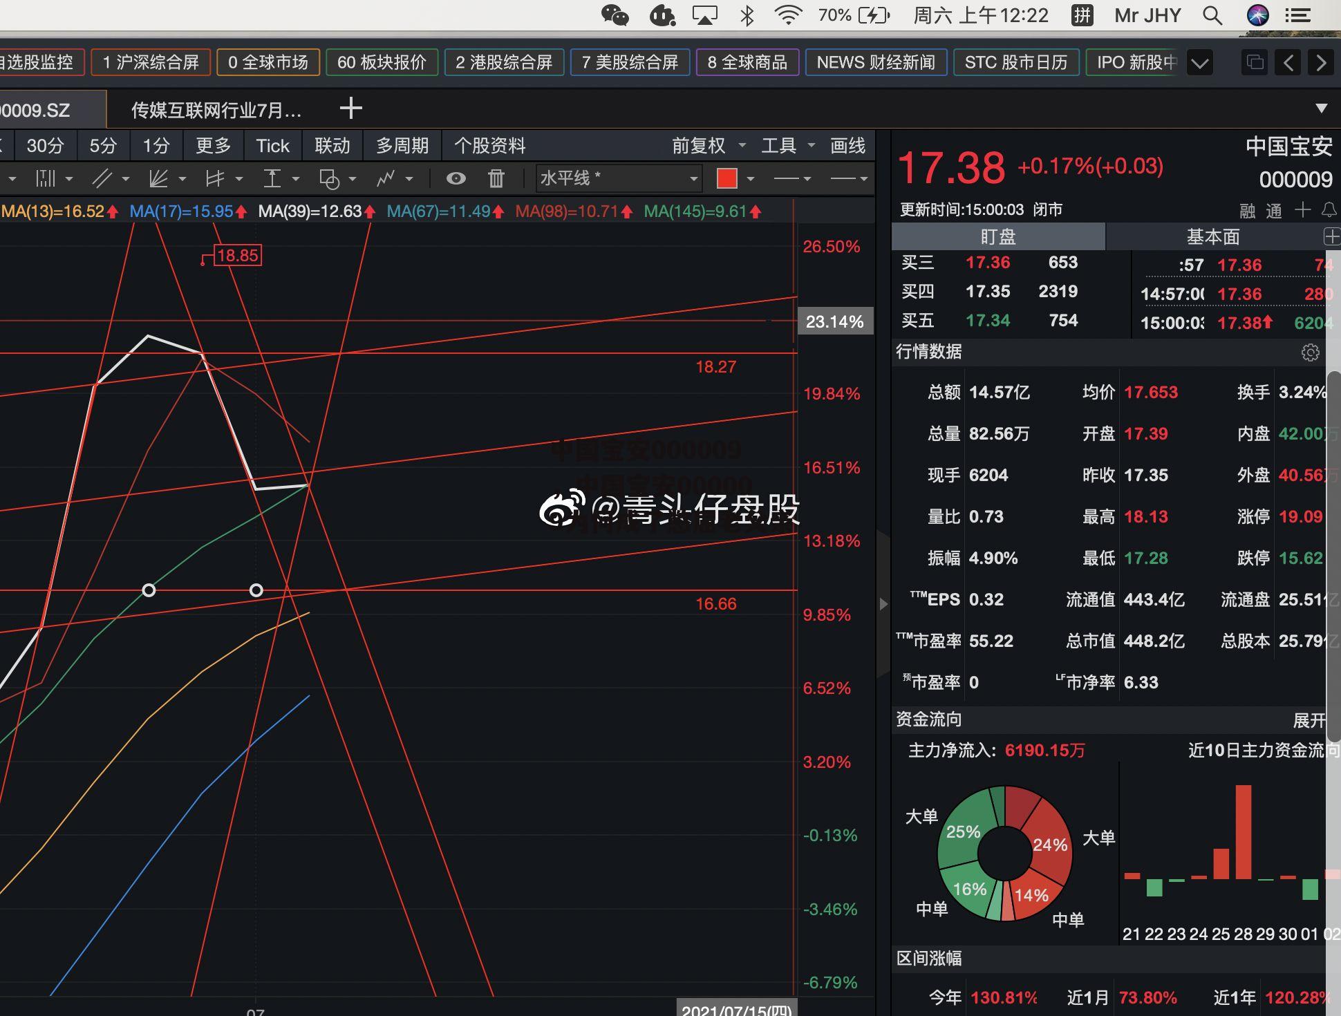
Task: Select the 18.85 price label marker
Action: (237, 256)
